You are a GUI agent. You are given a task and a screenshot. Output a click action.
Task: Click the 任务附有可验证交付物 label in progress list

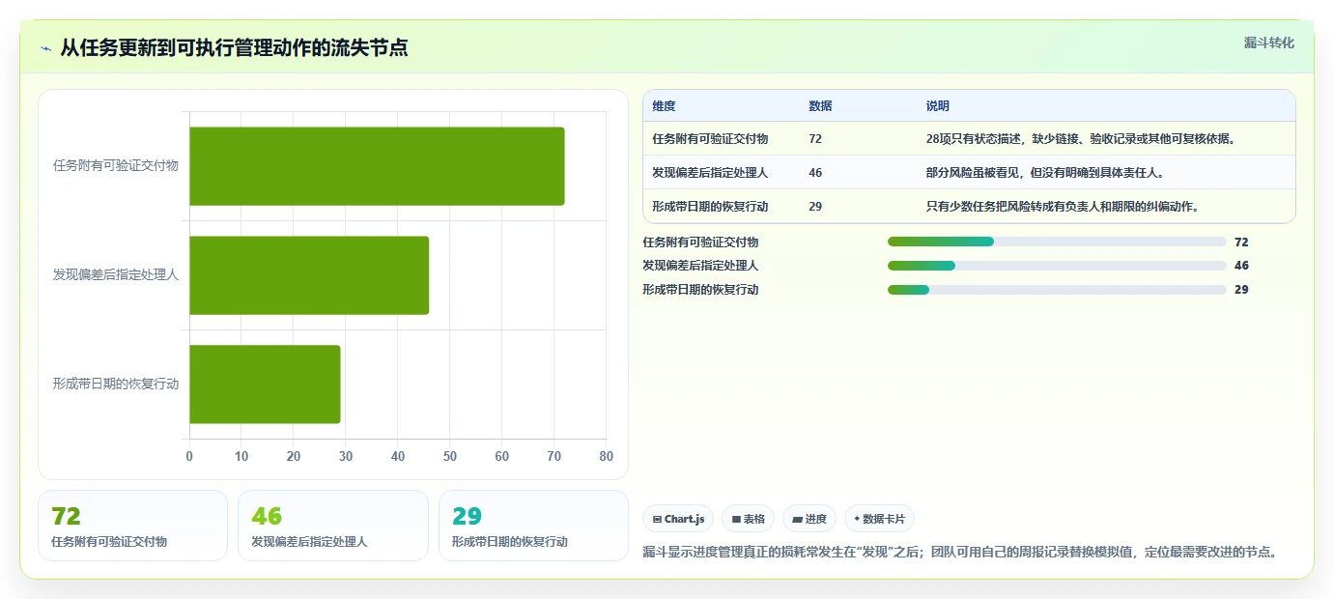(700, 242)
